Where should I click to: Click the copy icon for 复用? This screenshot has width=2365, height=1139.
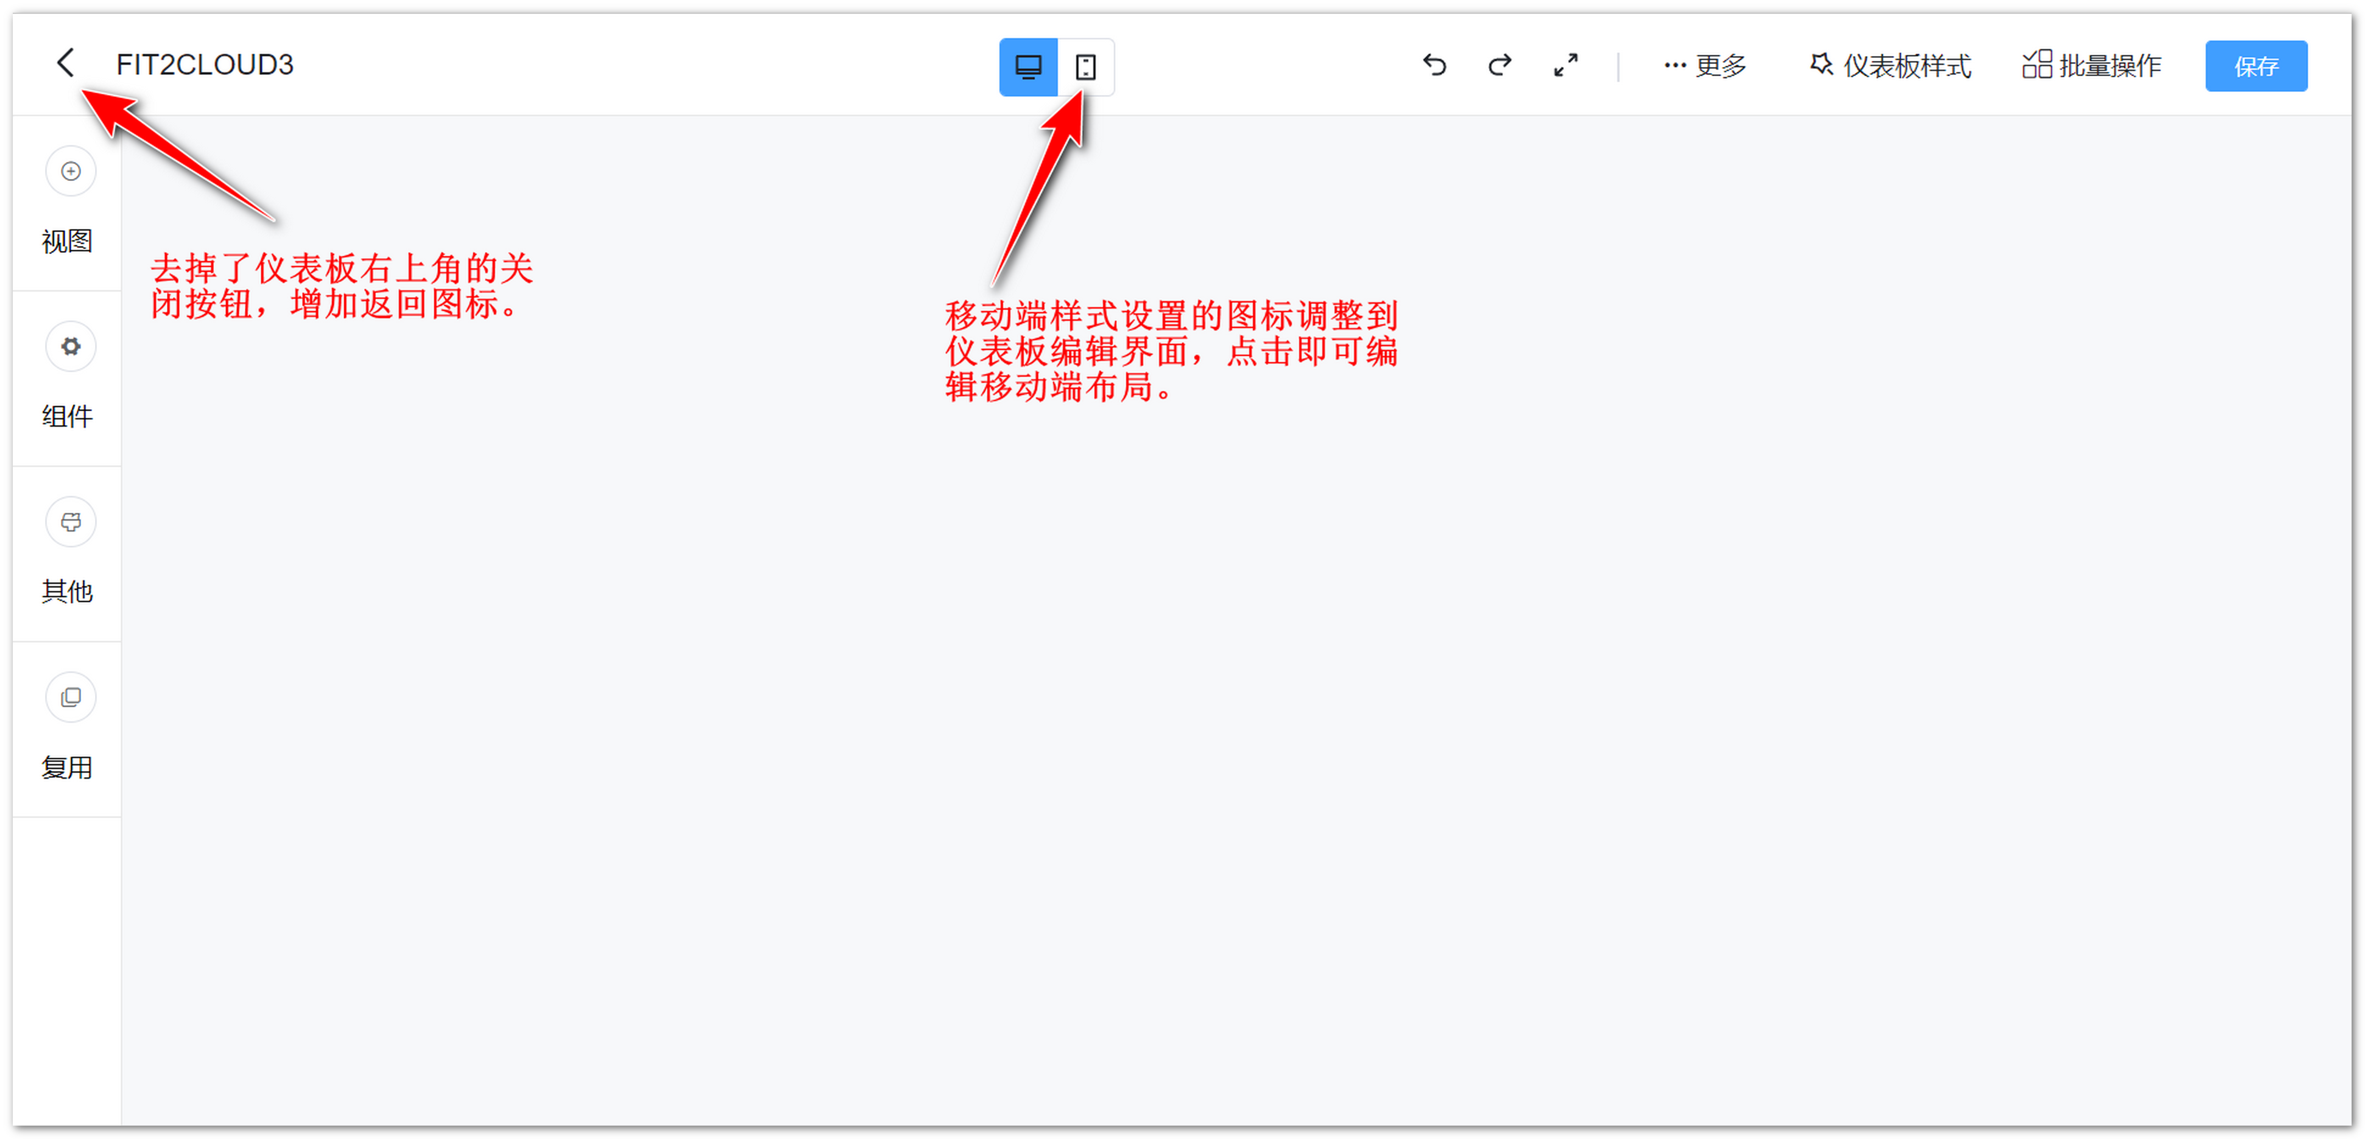point(71,698)
